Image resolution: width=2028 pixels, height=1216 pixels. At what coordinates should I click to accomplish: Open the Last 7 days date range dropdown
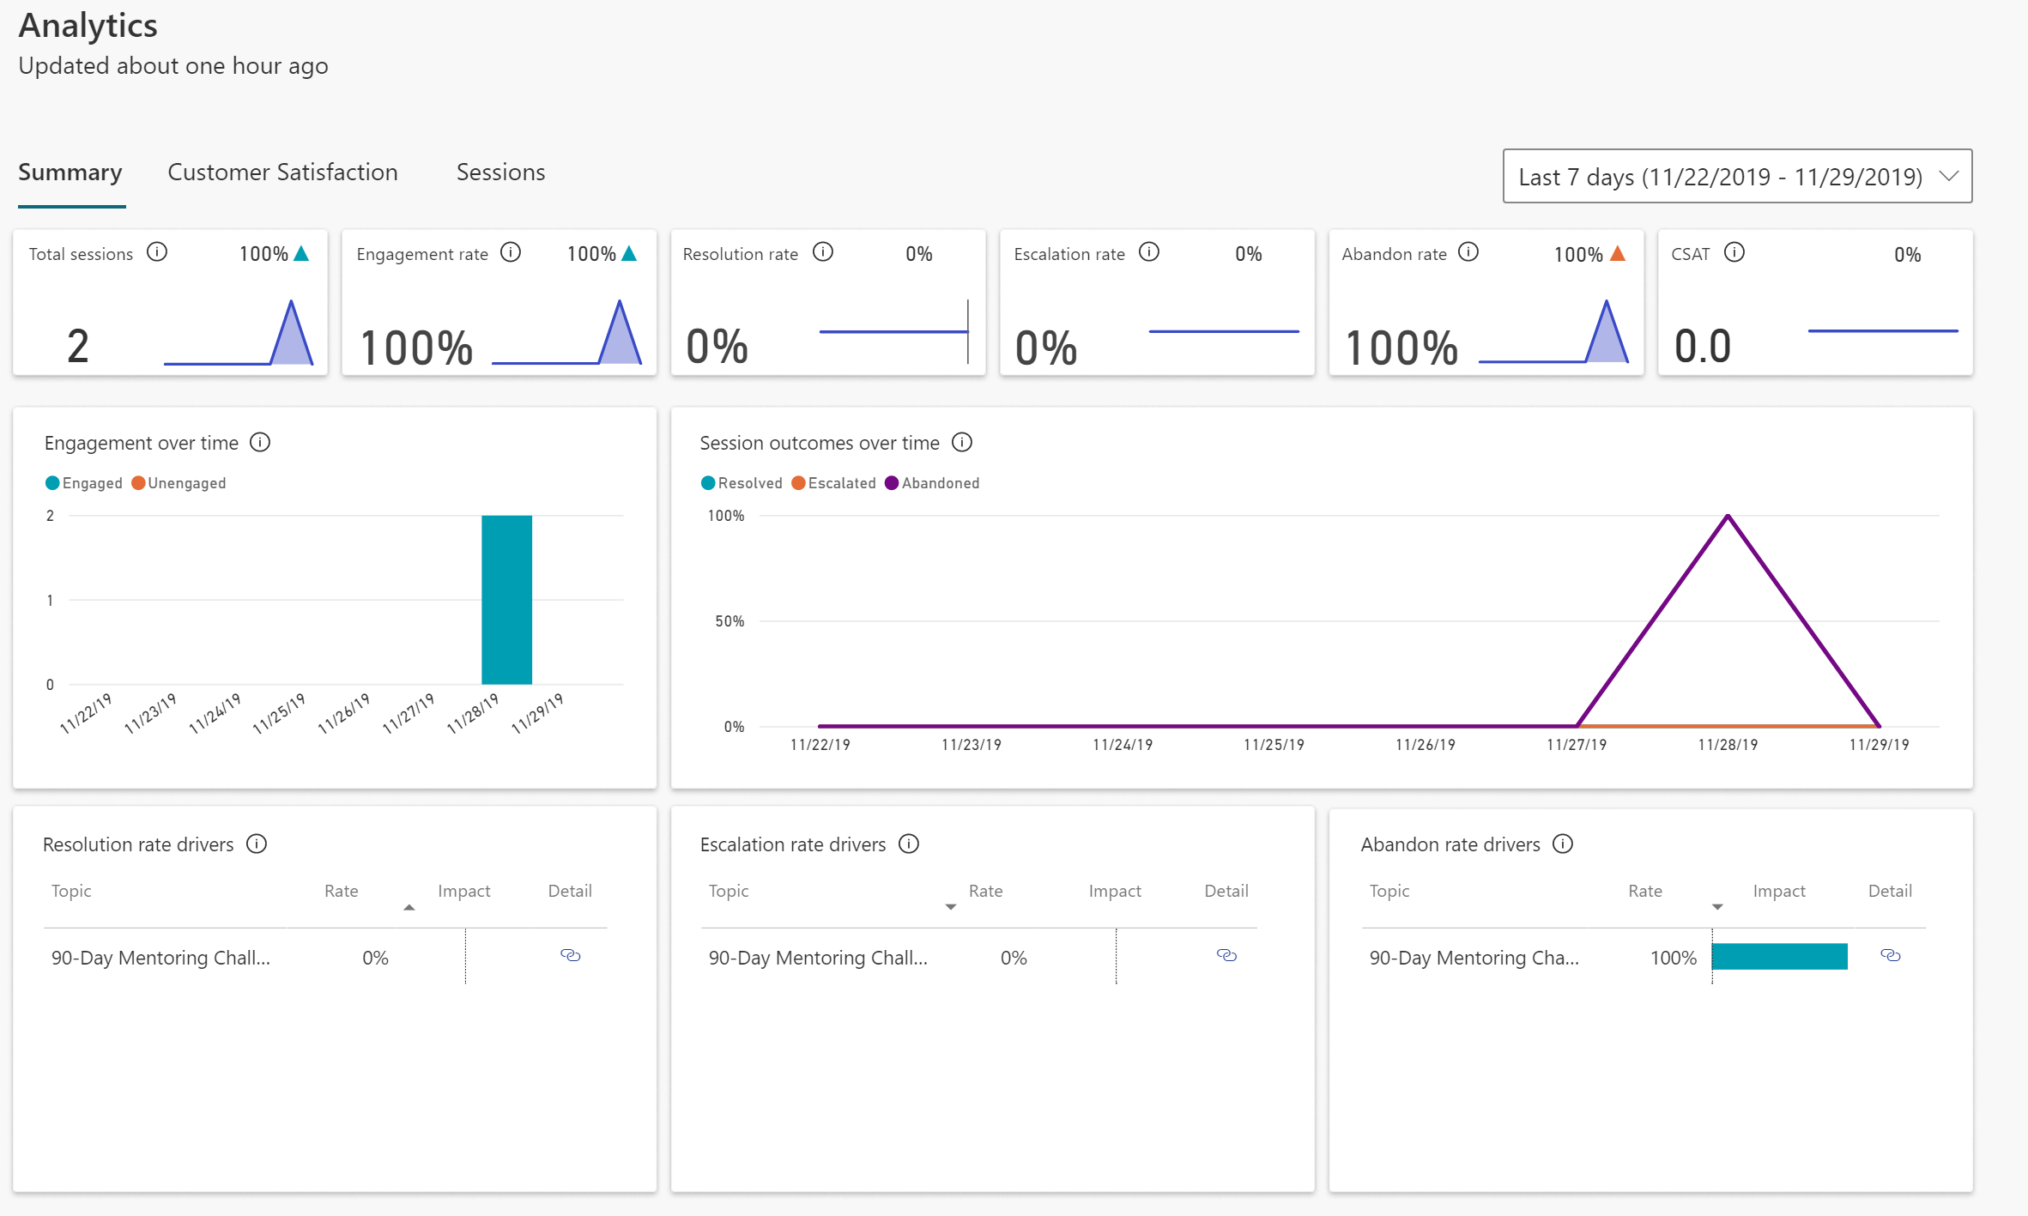pos(1737,176)
